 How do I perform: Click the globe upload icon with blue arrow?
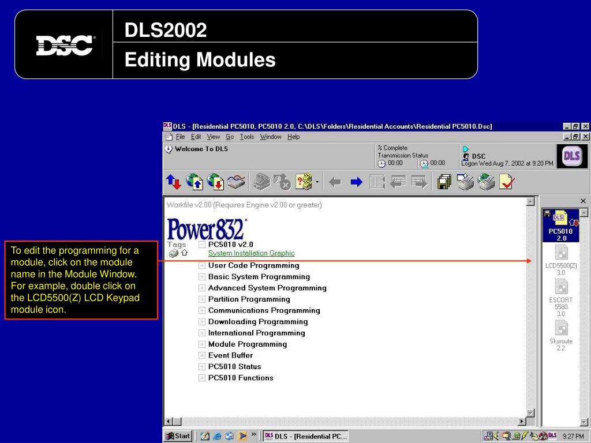click(194, 182)
